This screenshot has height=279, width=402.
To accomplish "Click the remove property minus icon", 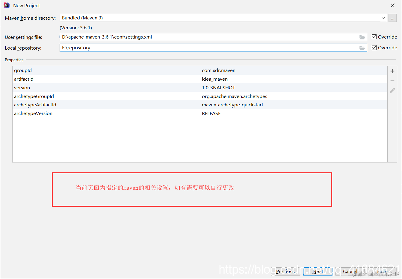I will [392, 81].
